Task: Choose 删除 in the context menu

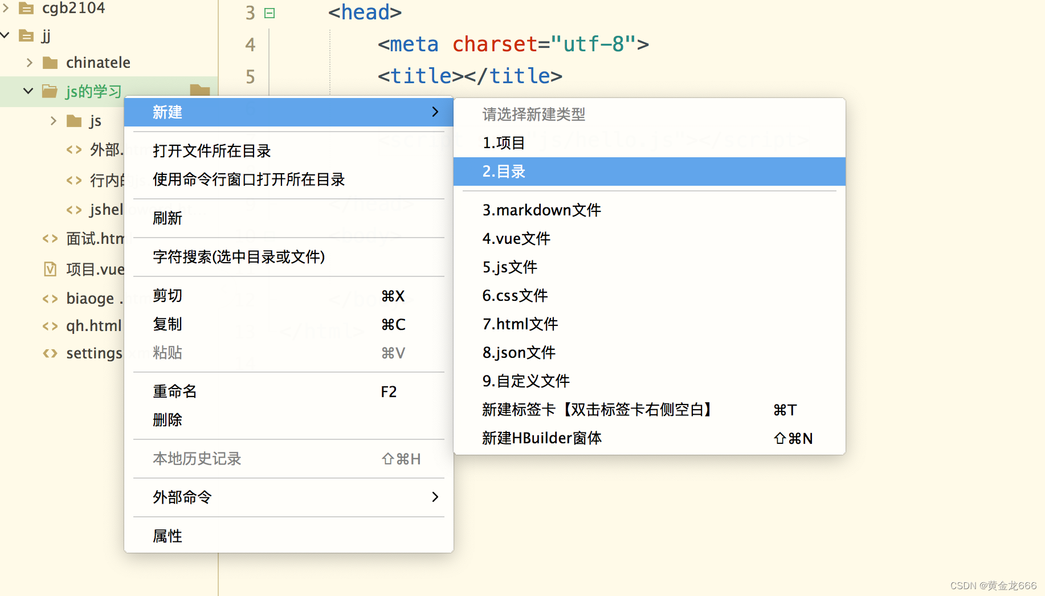Action: [x=289, y=420]
